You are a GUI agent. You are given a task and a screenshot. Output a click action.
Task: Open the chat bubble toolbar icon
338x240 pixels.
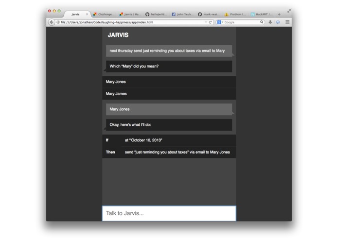278,22
